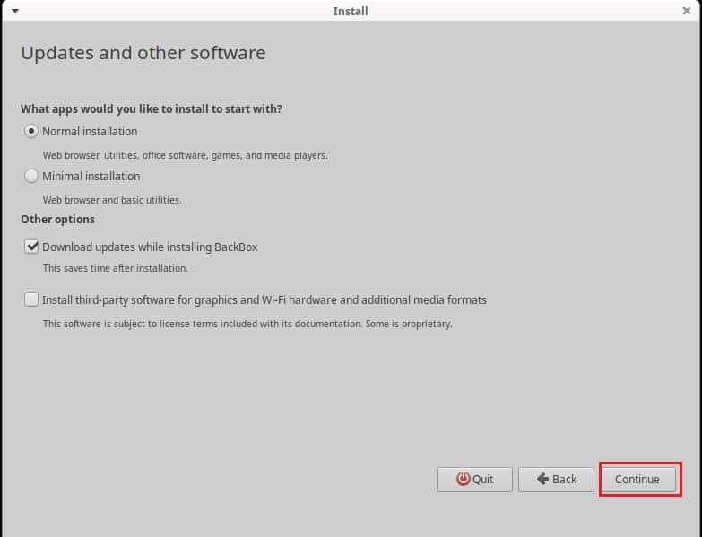Click the 'Web browser, utilities, office software' description
Image resolution: width=702 pixels, height=537 pixels.
pos(185,155)
